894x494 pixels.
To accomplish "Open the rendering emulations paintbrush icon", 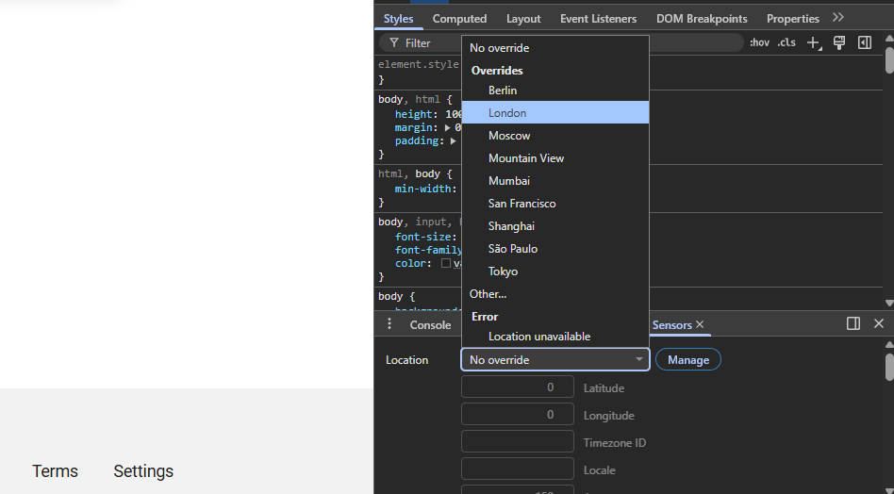I will coord(839,42).
